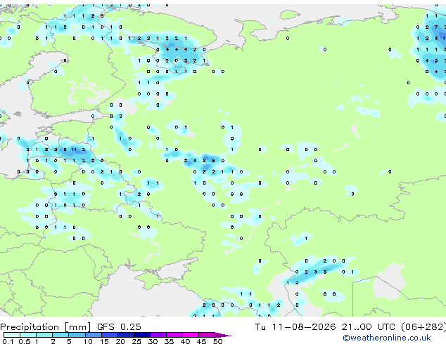The width and height of the screenshot is (446, 344).
Task: Pick the legend swatch between 10 and 15
Action: coord(94,335)
